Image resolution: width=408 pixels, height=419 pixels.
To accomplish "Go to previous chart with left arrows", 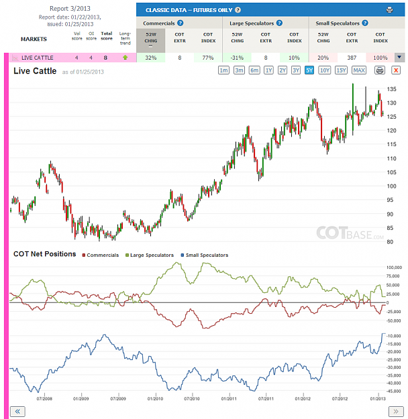I will click(x=17, y=411).
